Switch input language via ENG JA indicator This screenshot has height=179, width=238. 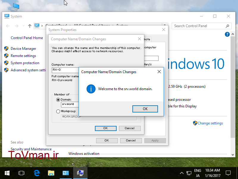click(x=198, y=173)
